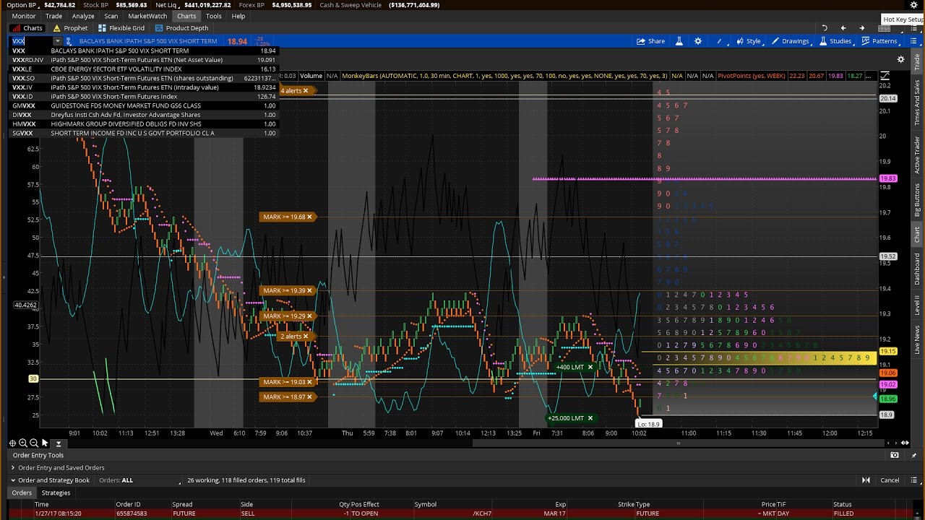The image size is (925, 520).
Task: Cancel the +400 LMT order bubble
Action: tap(590, 367)
